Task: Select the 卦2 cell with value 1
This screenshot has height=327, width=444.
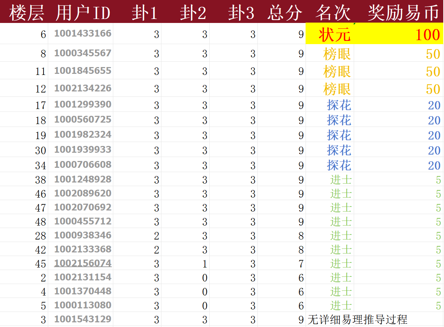Action: click(205, 264)
